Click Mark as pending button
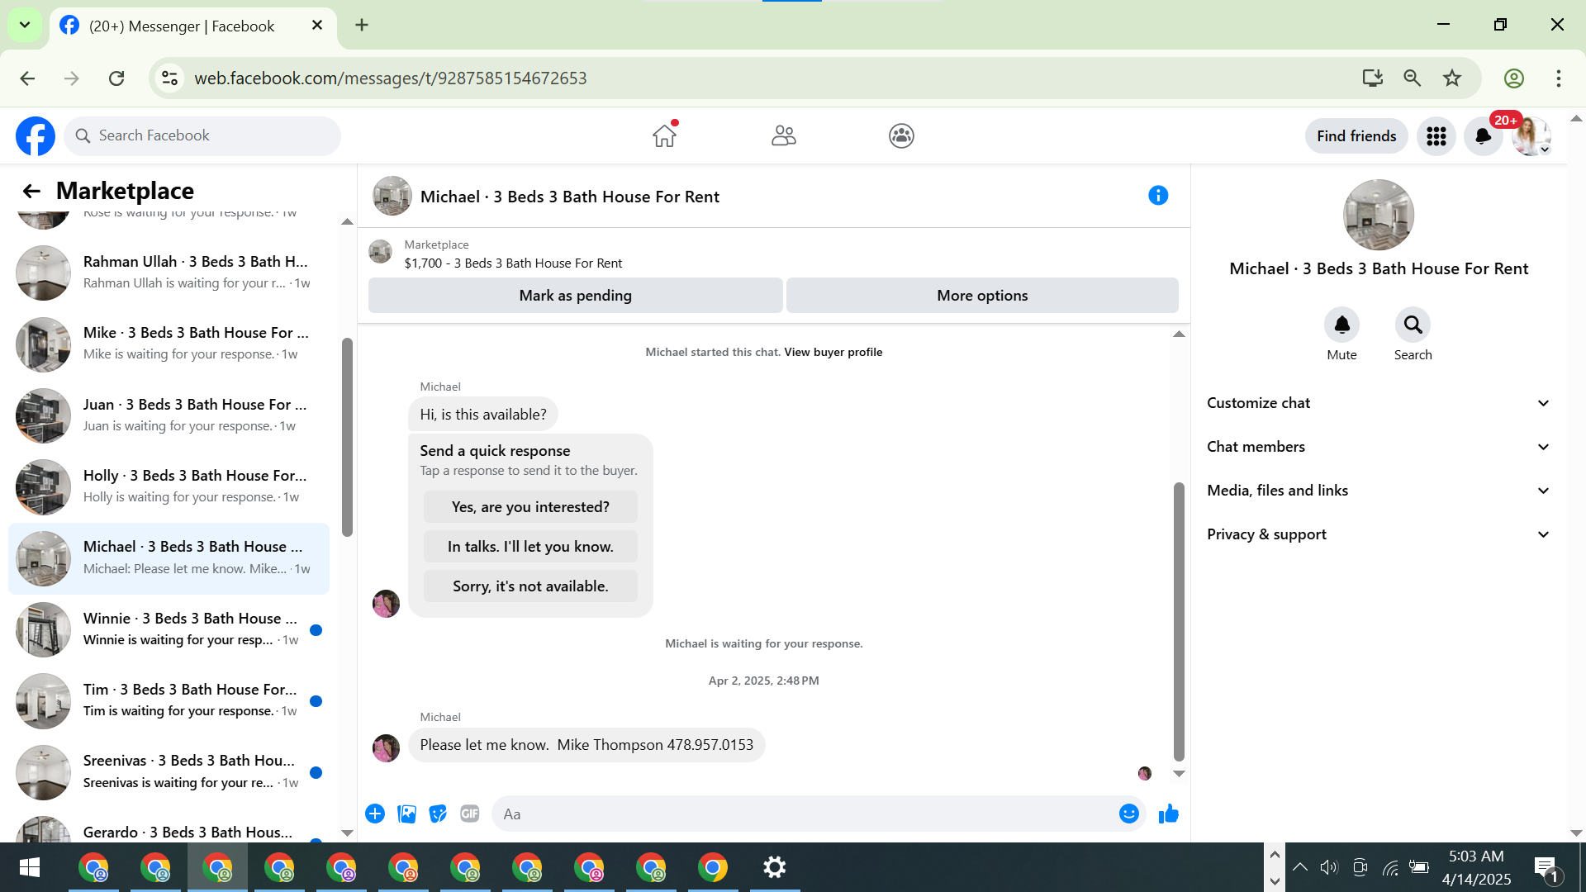This screenshot has width=1586, height=892. (575, 296)
